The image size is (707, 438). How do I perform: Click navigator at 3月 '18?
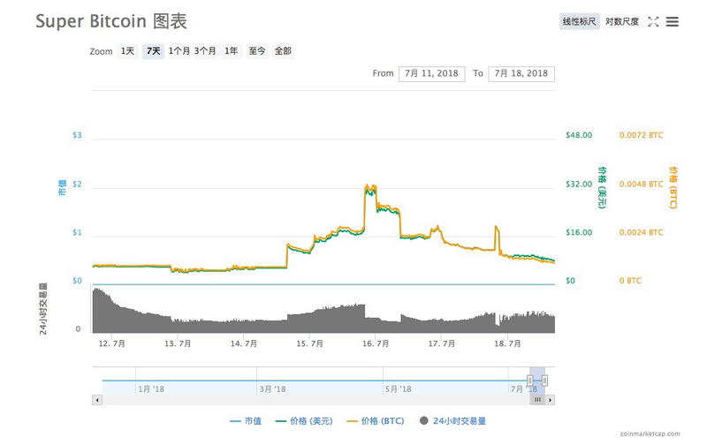[272, 389]
